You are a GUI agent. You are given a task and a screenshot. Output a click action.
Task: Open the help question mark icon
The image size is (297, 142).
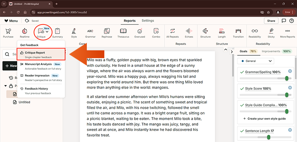click(292, 21)
